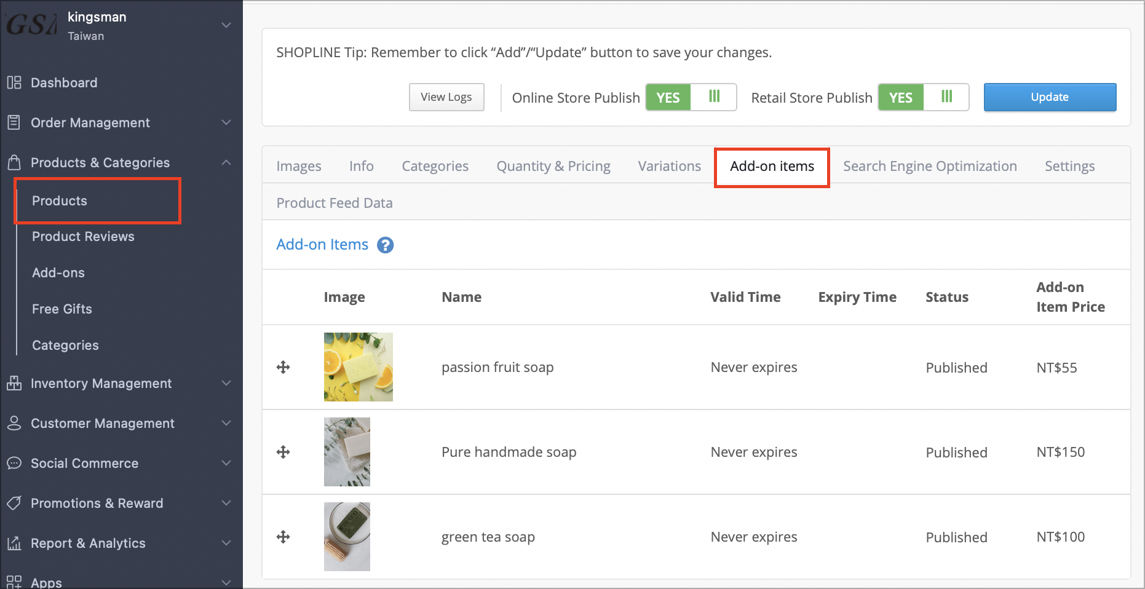Click the green tea soap thumbnail
1145x589 pixels.
point(347,537)
